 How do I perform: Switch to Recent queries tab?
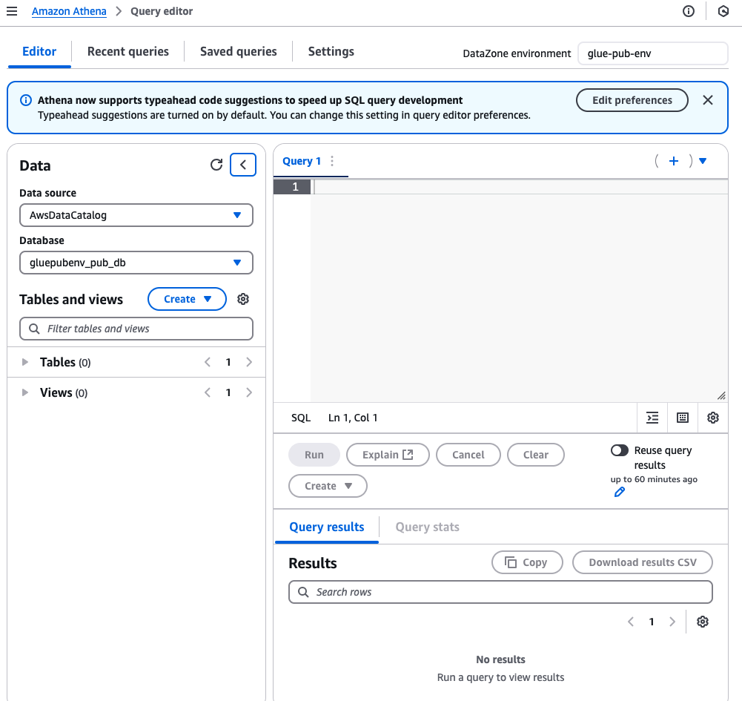click(128, 51)
